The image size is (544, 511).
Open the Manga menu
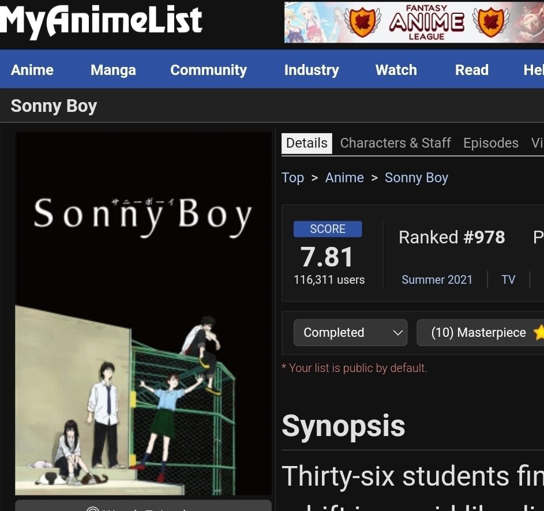point(113,70)
